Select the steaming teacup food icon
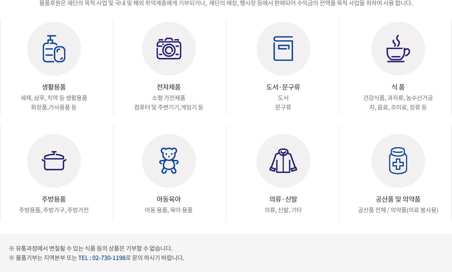The image size is (452, 280). click(x=398, y=49)
